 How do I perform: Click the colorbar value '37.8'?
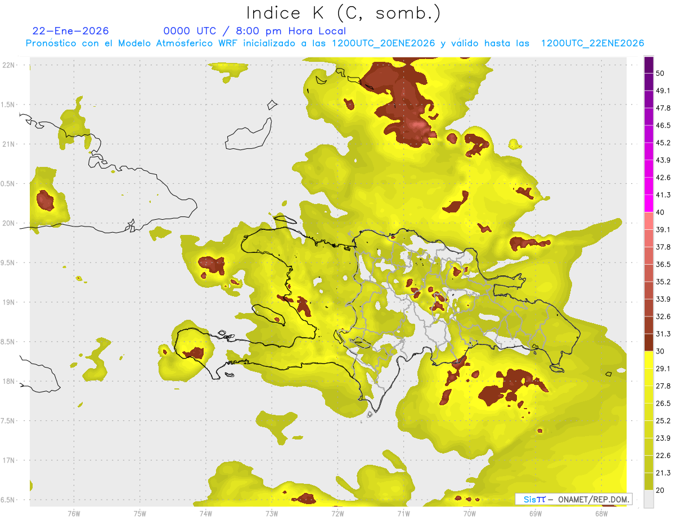(x=663, y=247)
